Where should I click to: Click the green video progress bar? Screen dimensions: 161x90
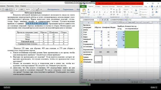46,84
